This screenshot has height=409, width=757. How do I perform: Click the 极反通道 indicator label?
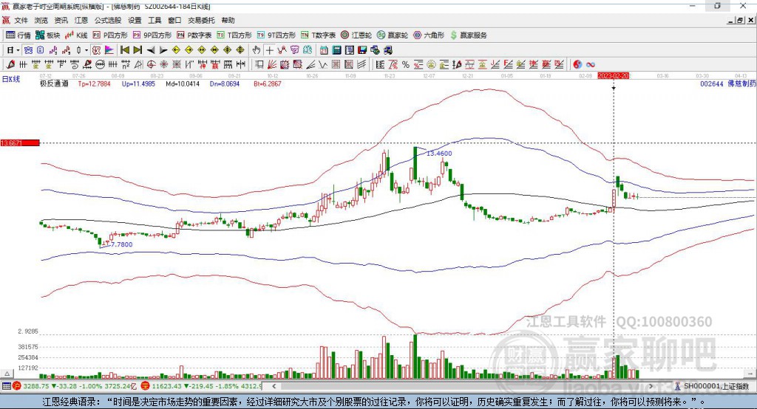[54, 83]
